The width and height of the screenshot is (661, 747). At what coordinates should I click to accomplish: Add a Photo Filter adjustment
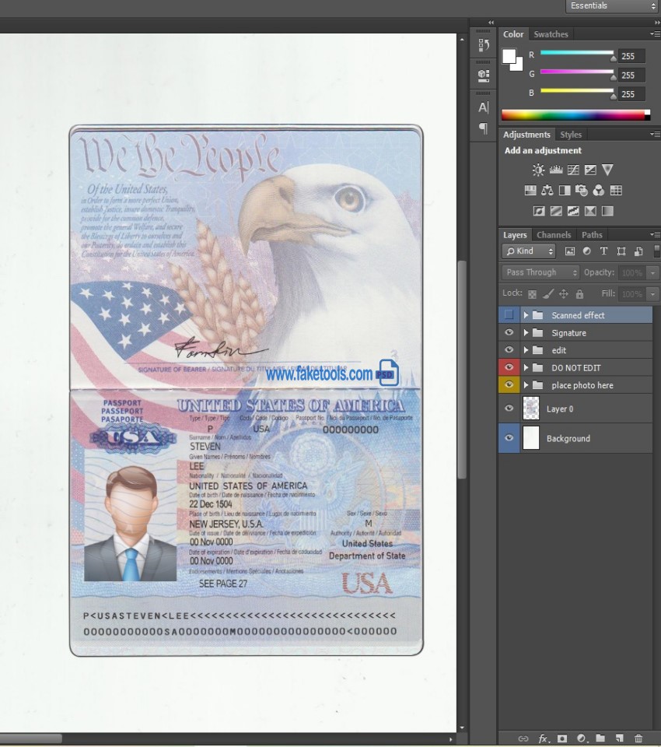click(x=582, y=191)
